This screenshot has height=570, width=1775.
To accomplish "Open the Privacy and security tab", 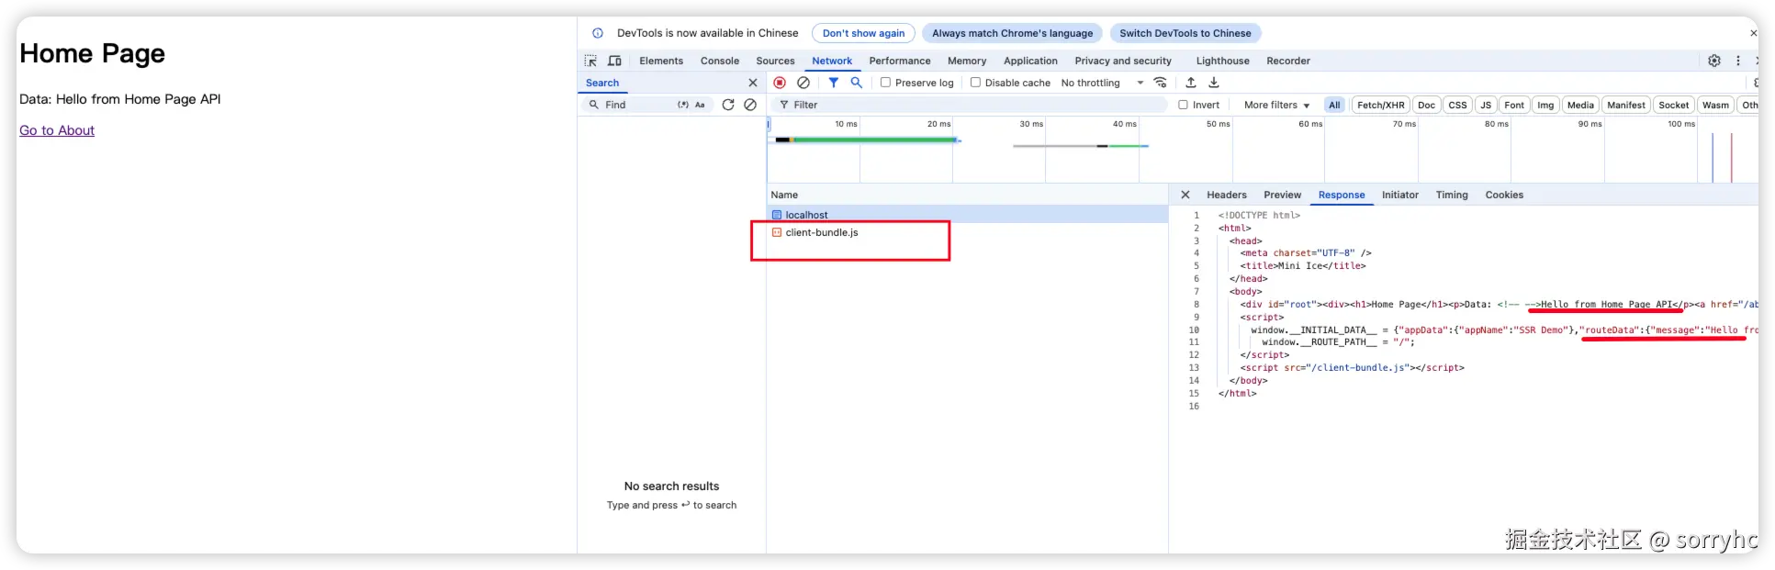I will click(x=1123, y=61).
